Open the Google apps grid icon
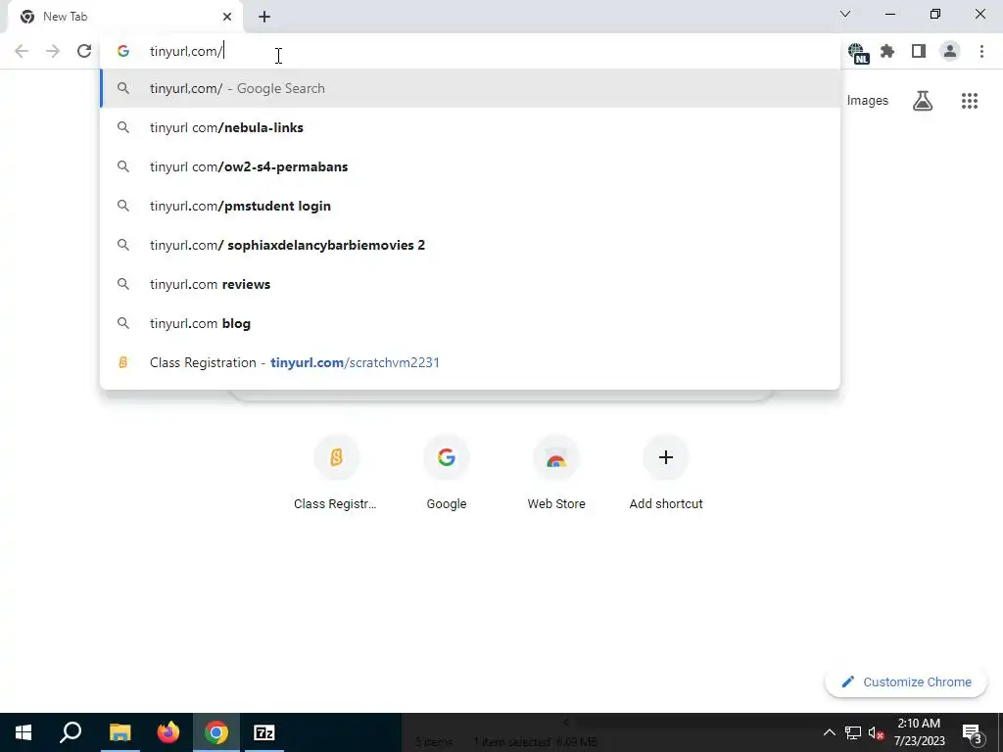This screenshot has width=1003, height=752. tap(970, 101)
